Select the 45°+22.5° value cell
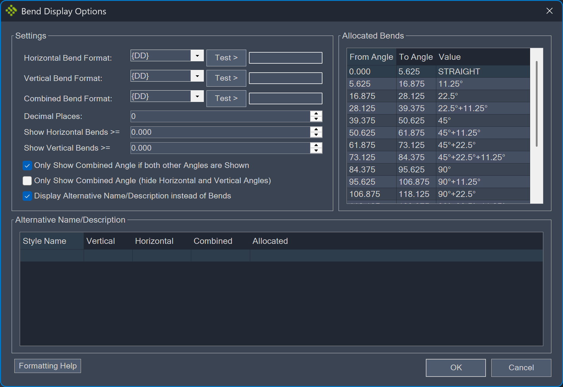563x387 pixels. (x=483, y=145)
